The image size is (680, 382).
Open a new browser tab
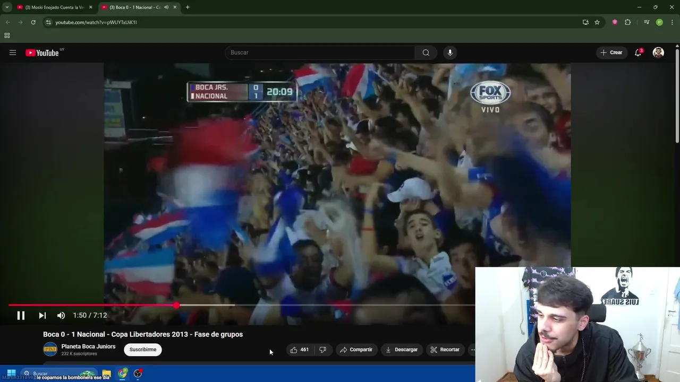click(x=188, y=7)
